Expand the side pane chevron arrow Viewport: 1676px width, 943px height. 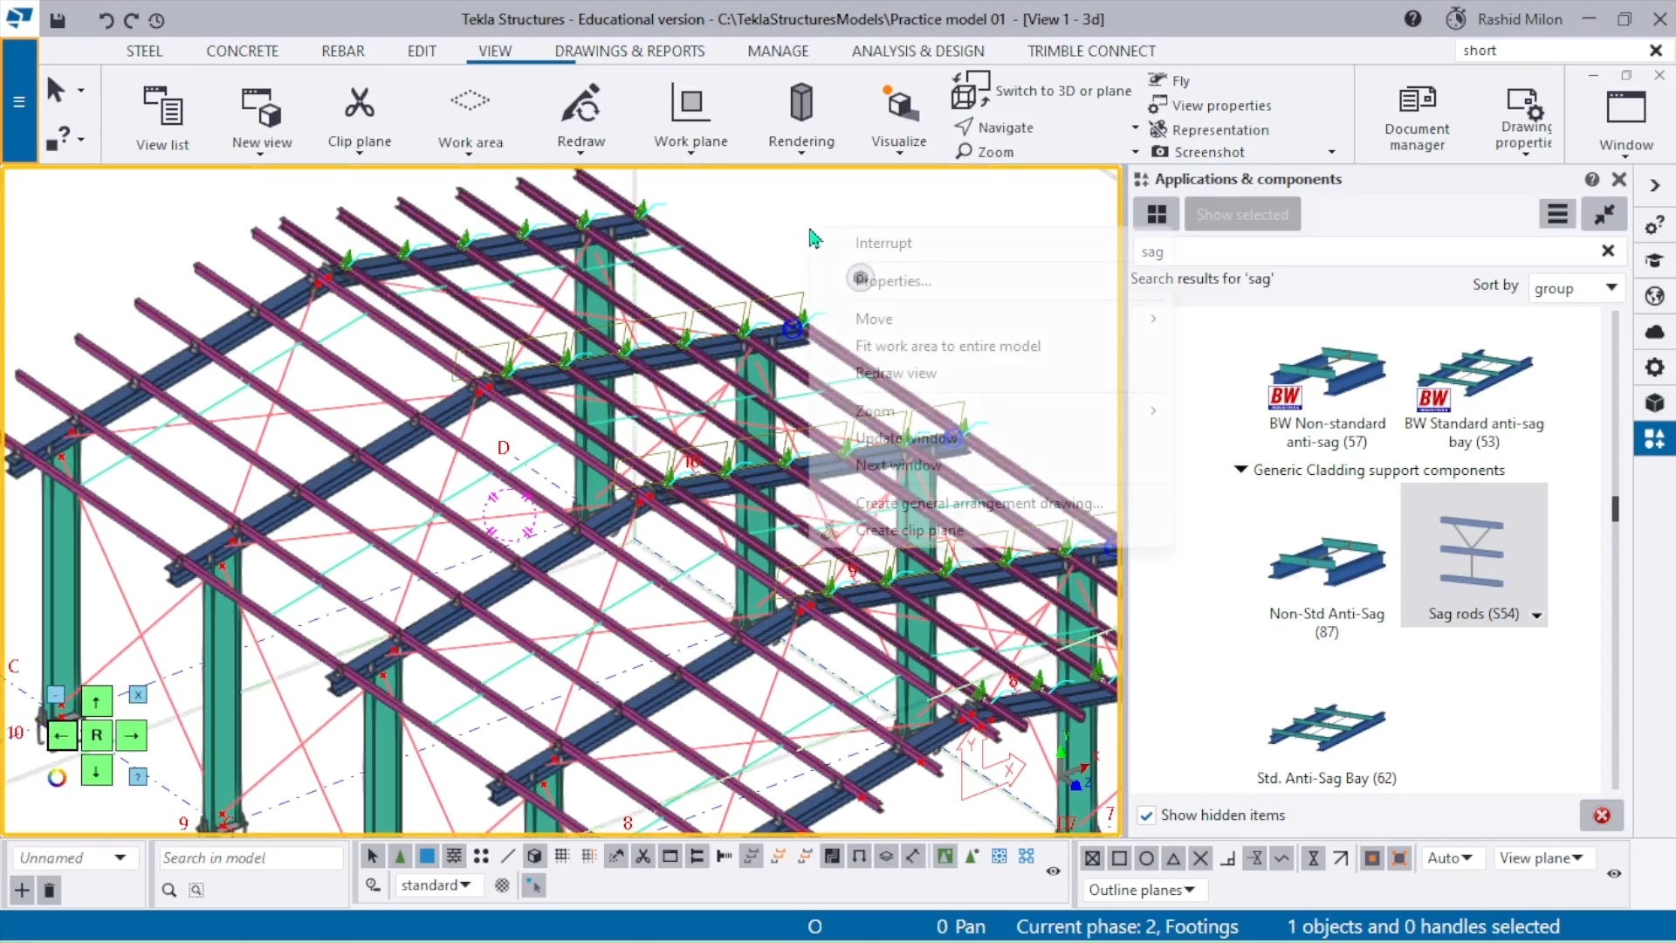pyautogui.click(x=1654, y=186)
